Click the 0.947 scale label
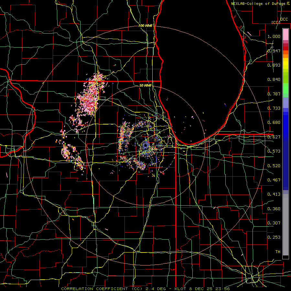291x291 pixels. (x=274, y=51)
